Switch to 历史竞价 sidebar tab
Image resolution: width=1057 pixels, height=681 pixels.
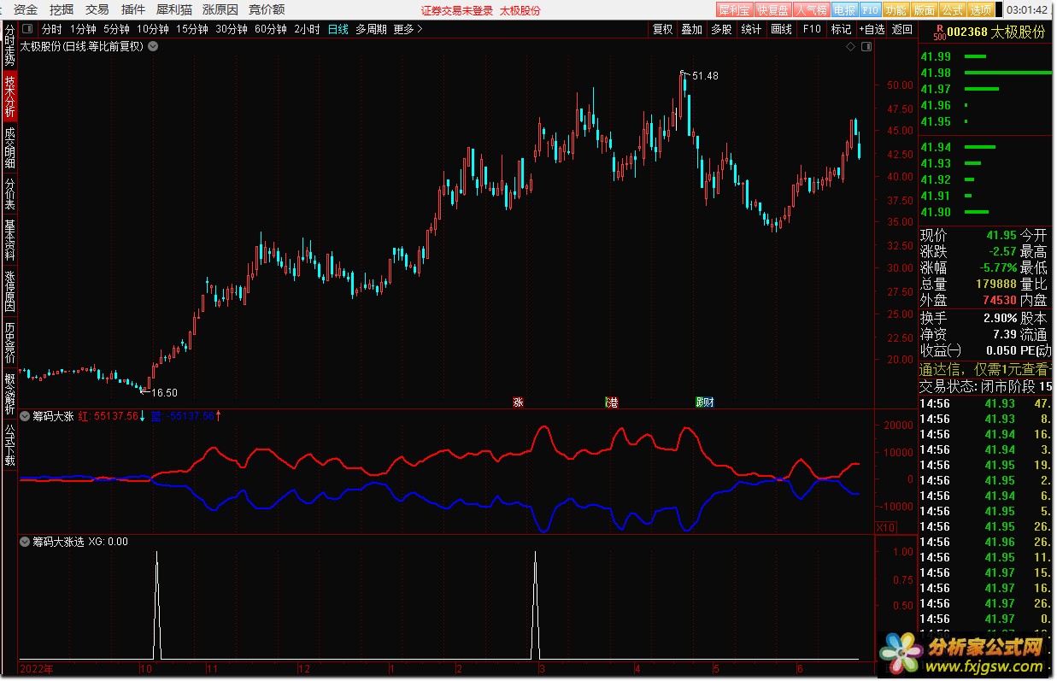pyautogui.click(x=9, y=342)
